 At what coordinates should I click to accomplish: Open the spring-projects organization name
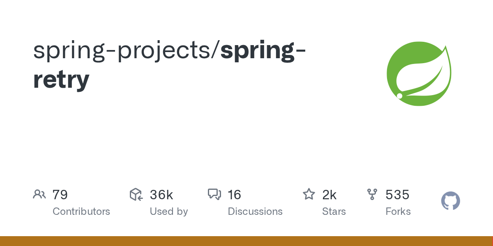click(x=124, y=51)
